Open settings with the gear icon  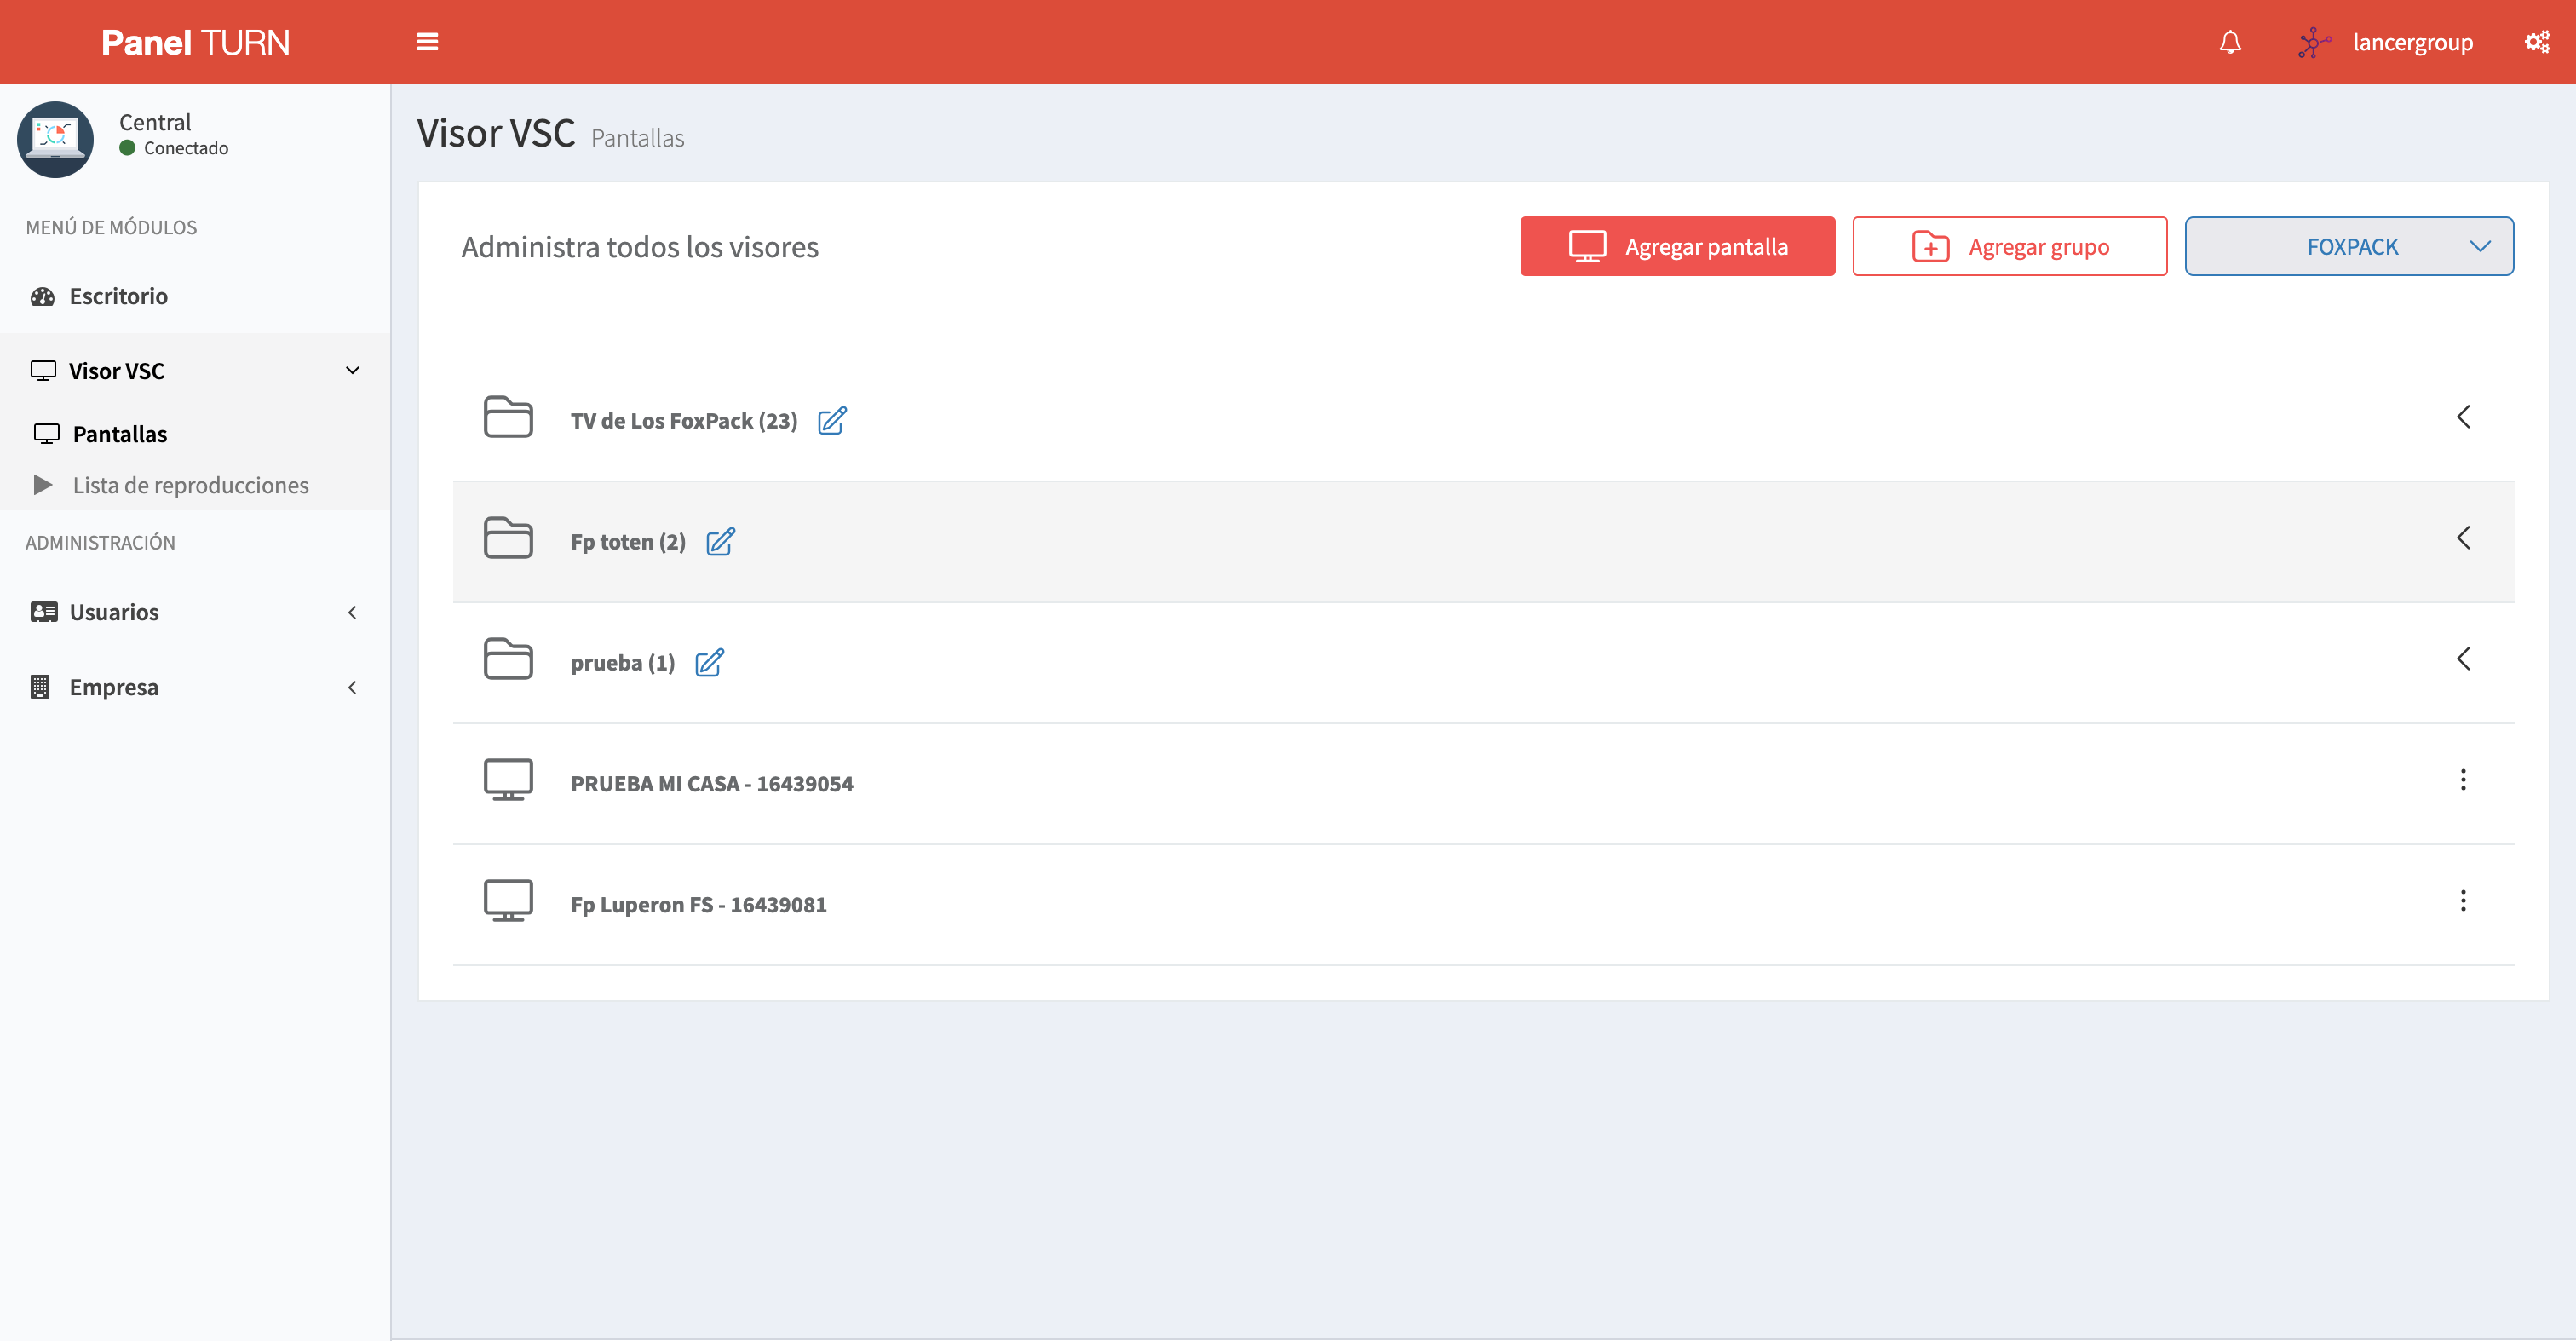[x=2538, y=41]
